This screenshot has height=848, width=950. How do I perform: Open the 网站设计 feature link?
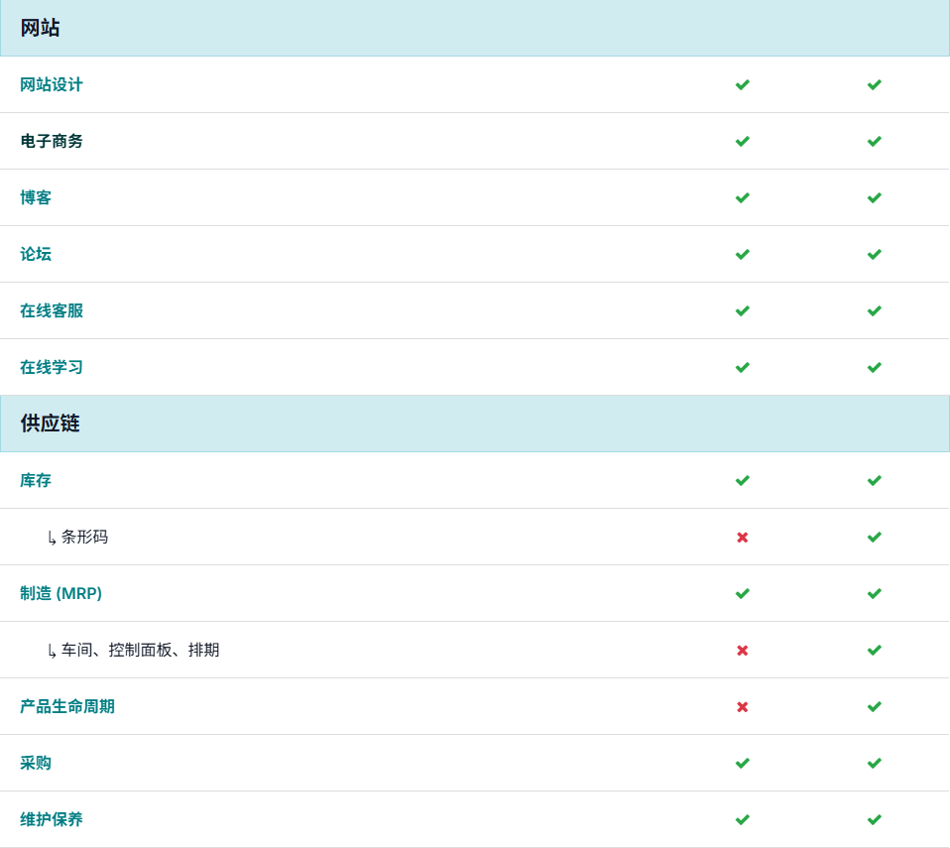click(x=52, y=85)
